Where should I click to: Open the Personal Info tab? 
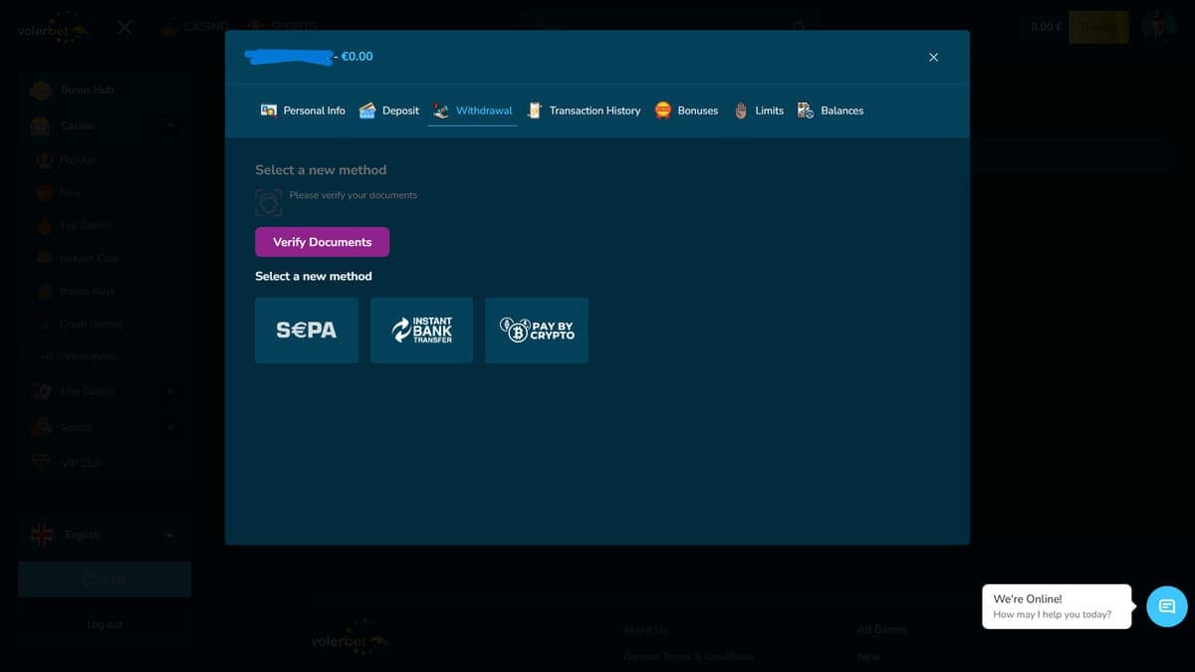coord(303,111)
